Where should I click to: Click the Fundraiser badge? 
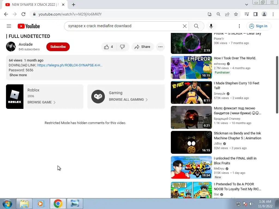point(222,72)
